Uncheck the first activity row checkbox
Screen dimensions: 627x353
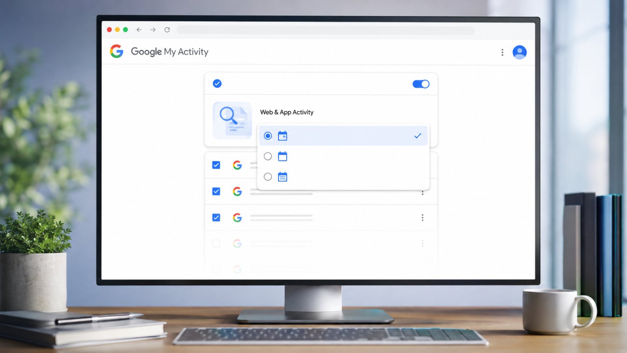(216, 165)
